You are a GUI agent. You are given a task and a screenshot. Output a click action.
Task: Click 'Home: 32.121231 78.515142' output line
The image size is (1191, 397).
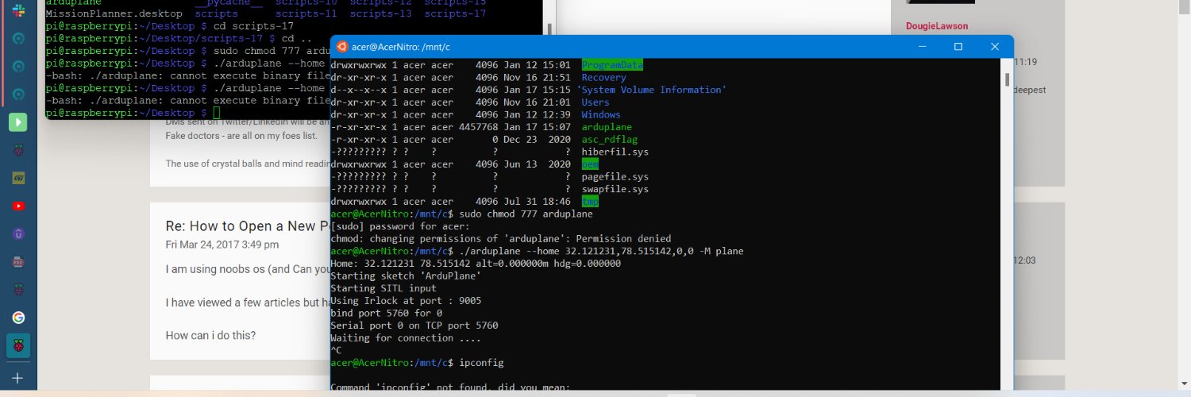coord(476,264)
